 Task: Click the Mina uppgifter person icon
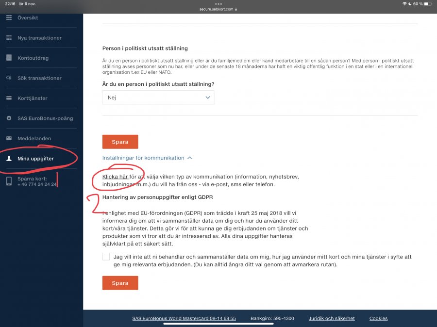(x=9, y=159)
